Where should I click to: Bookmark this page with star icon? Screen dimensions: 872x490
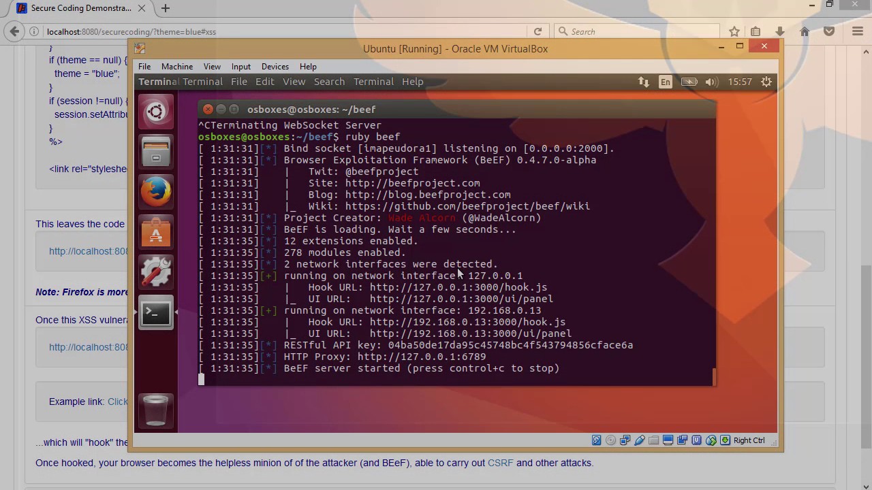[x=734, y=31]
